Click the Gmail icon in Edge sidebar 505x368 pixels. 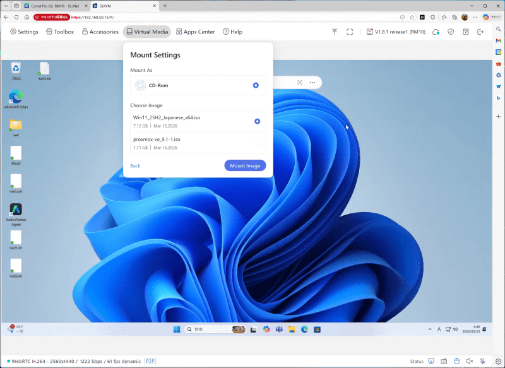[x=499, y=40]
